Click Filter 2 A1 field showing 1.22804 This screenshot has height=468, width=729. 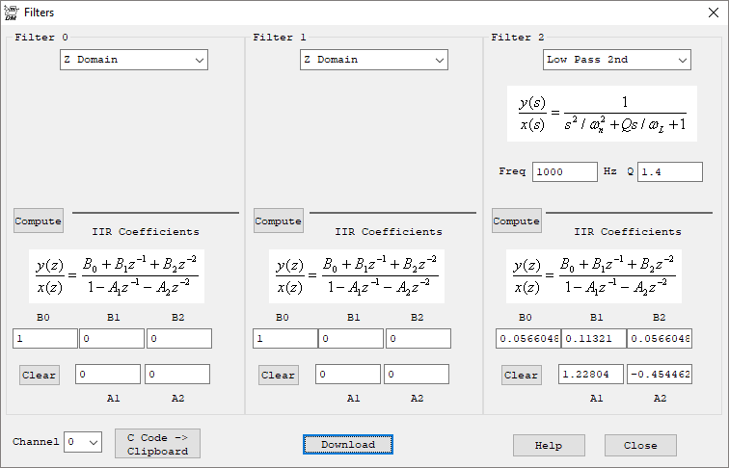[590, 375]
